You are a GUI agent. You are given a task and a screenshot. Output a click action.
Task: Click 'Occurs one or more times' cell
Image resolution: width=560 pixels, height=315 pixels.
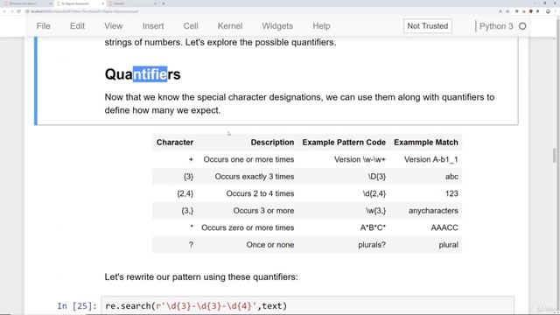(x=248, y=159)
